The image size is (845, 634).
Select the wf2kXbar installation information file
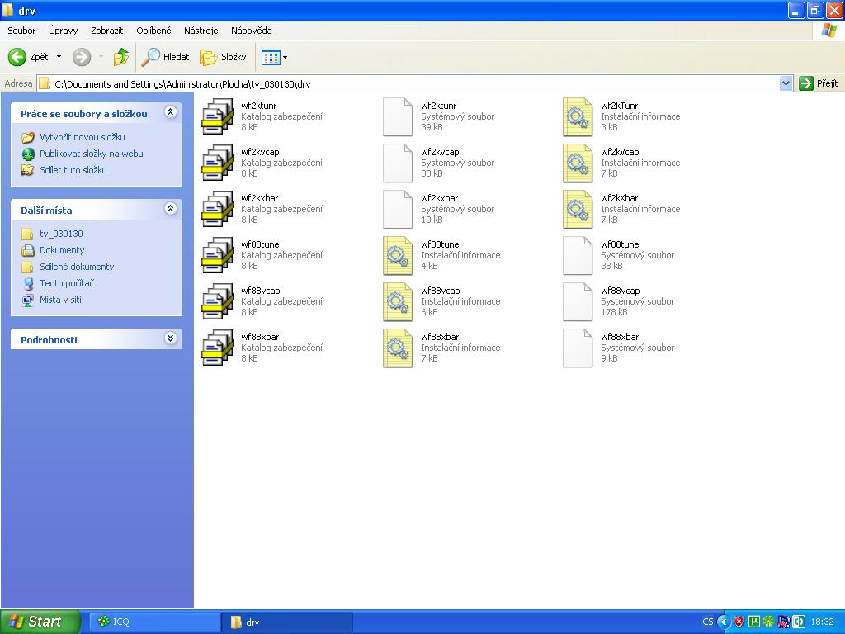[578, 209]
